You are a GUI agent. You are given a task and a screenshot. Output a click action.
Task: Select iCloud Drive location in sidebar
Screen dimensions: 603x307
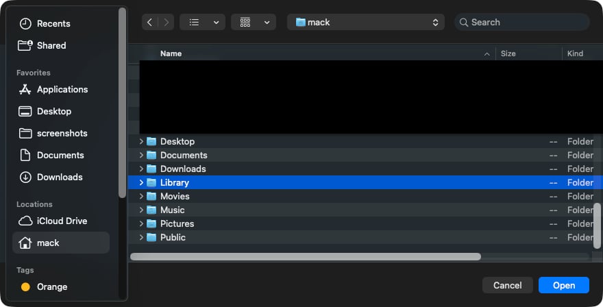(x=62, y=221)
